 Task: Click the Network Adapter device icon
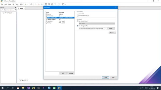46,19
